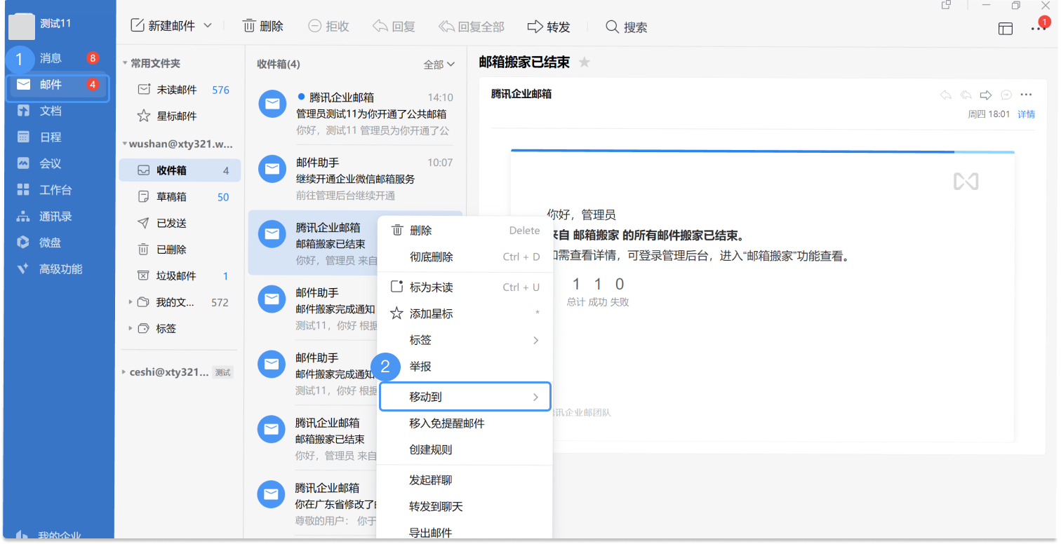Open the 标签 submenu in context menu
Screen dimensions: 1061x544
click(x=465, y=340)
